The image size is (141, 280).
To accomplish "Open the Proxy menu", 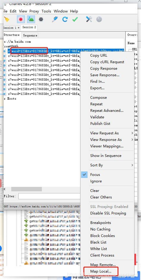I will [x=34, y=11].
